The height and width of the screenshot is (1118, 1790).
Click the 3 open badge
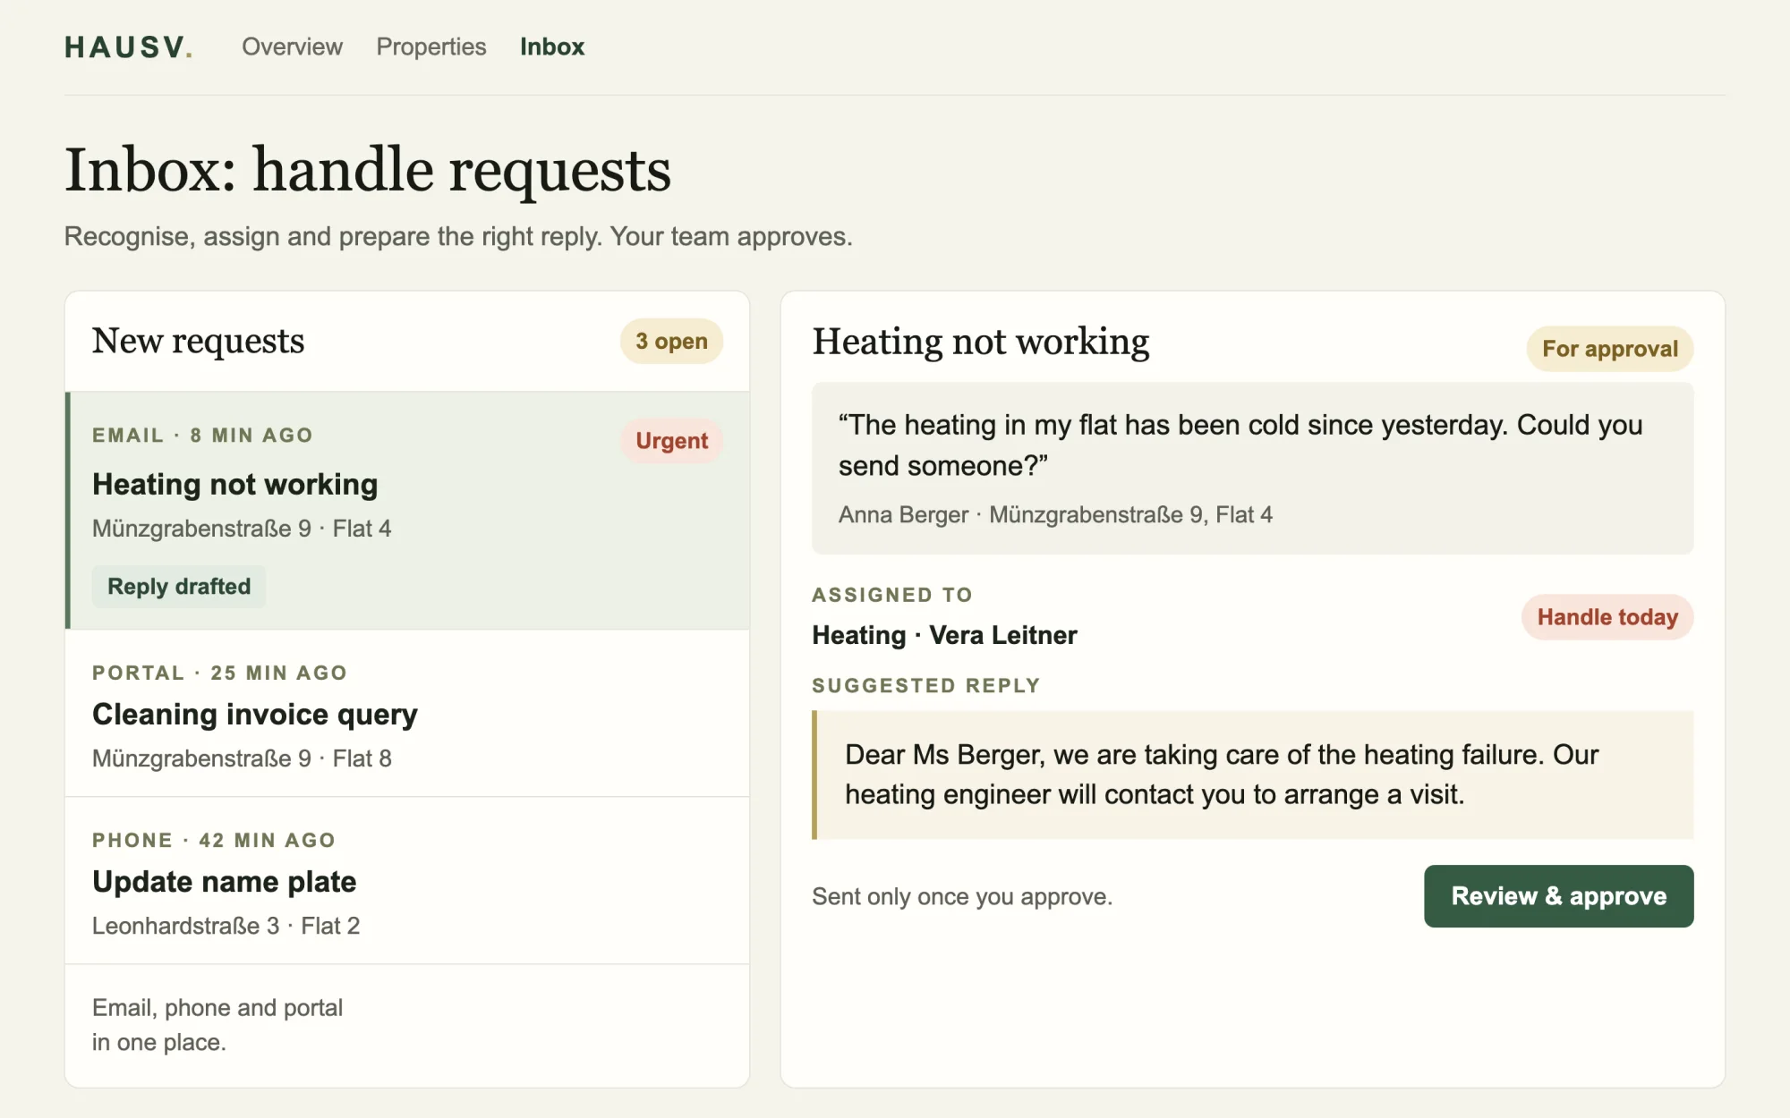point(671,341)
